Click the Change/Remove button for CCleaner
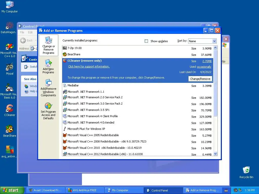259x194 pixels. [200, 79]
